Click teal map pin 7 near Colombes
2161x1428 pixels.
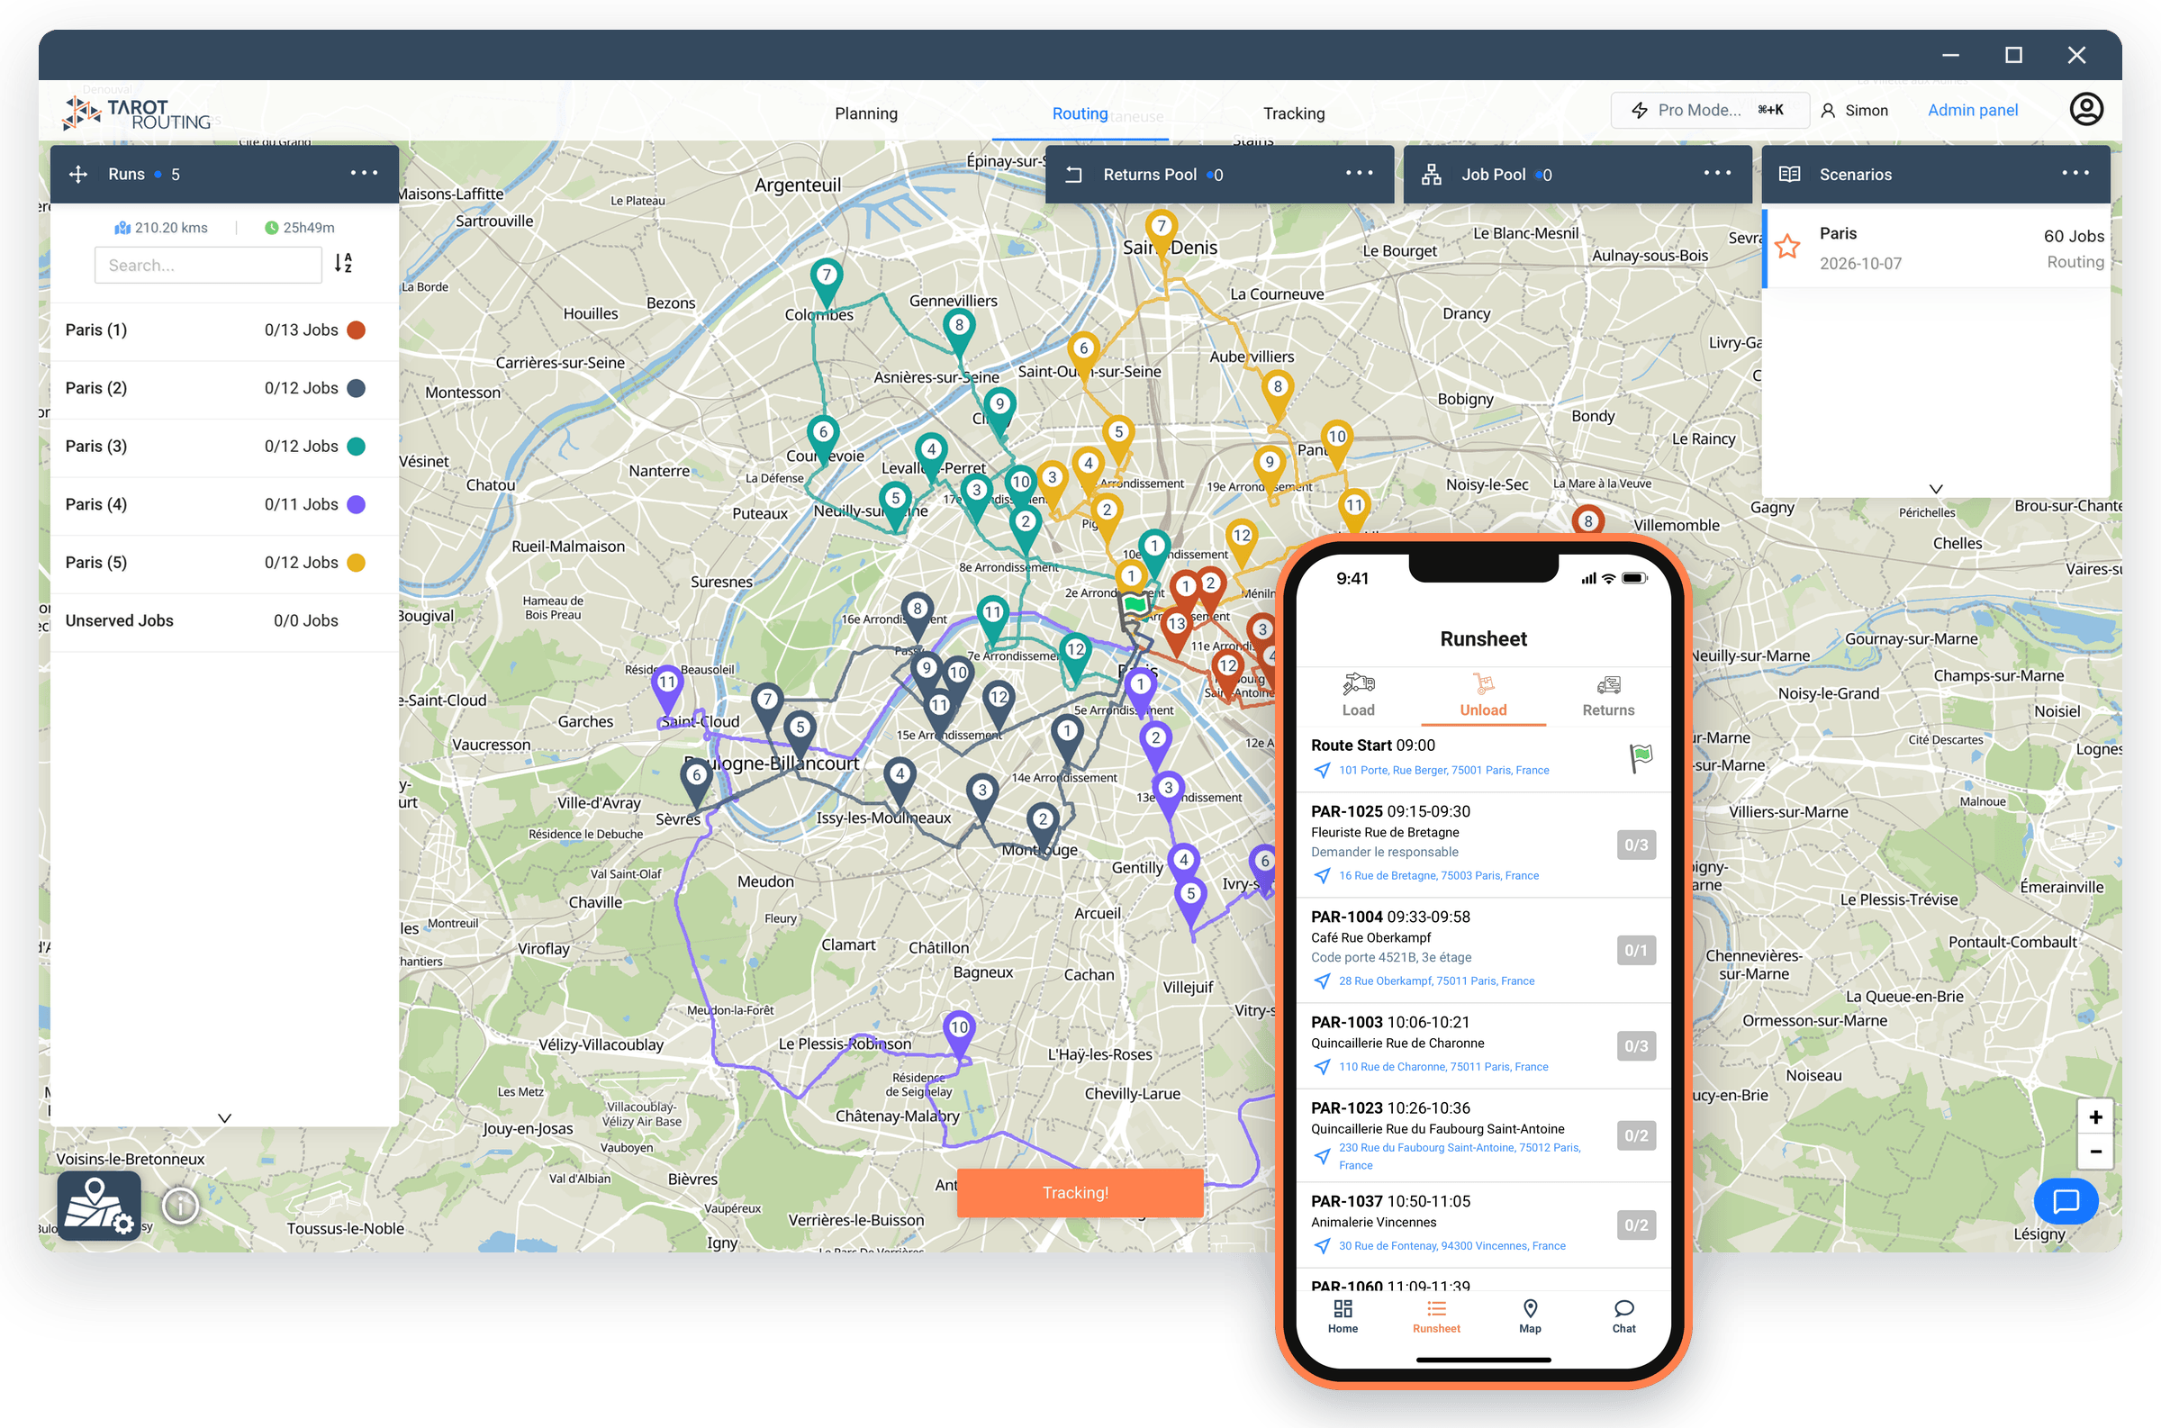click(826, 282)
